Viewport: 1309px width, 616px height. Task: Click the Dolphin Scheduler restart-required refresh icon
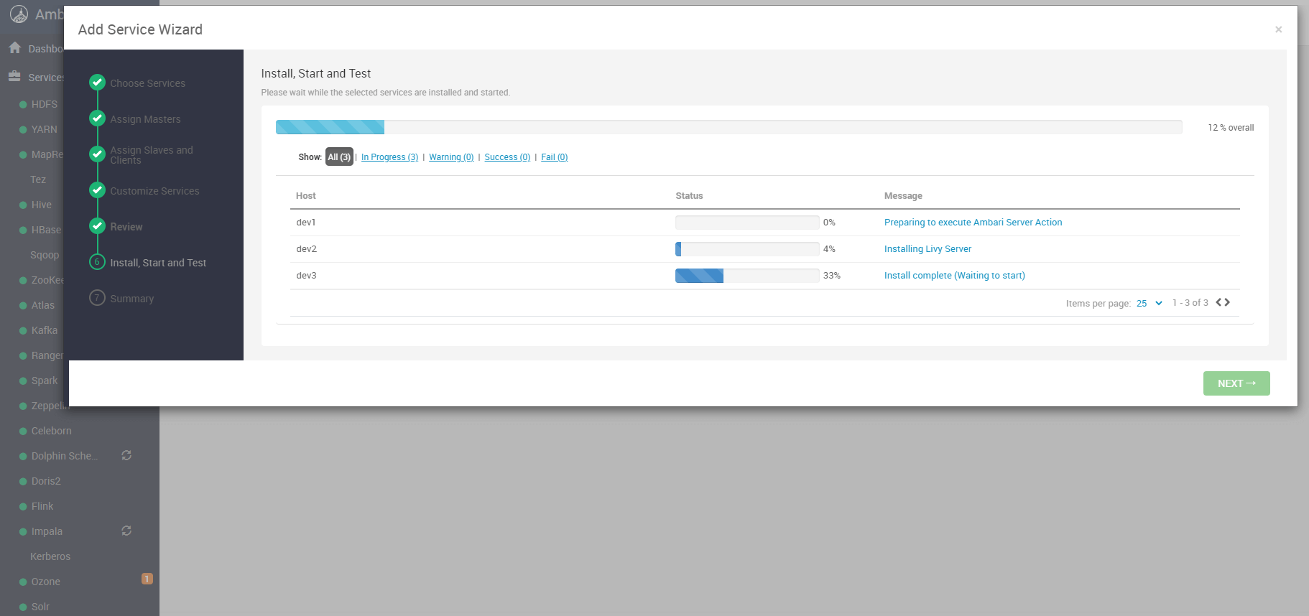click(126, 455)
